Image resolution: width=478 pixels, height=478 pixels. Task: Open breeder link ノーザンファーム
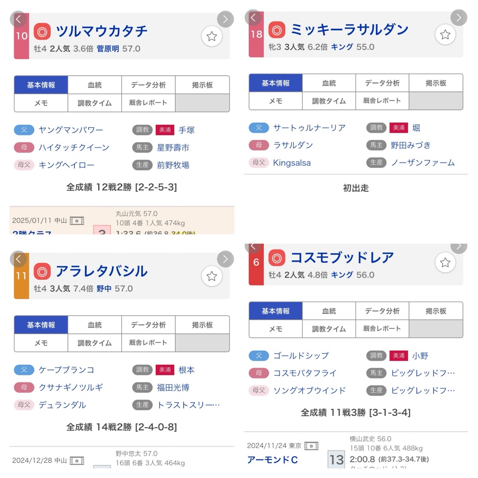pos(423,163)
